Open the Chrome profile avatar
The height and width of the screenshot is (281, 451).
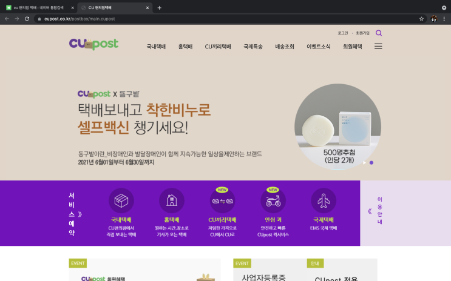coord(434,19)
